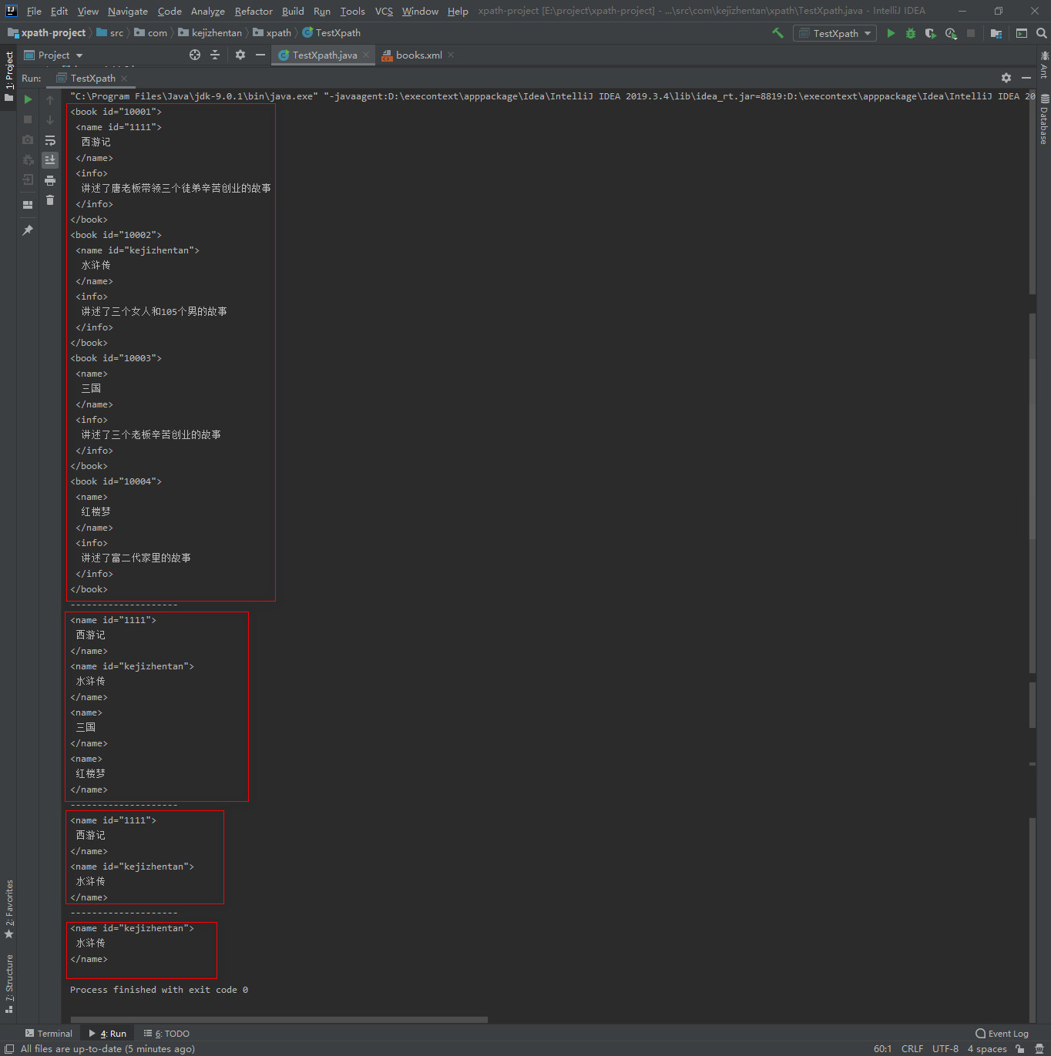Viewport: 1051px width, 1056px height.
Task: Open the 7: Structure side tab
Action: click(9, 984)
